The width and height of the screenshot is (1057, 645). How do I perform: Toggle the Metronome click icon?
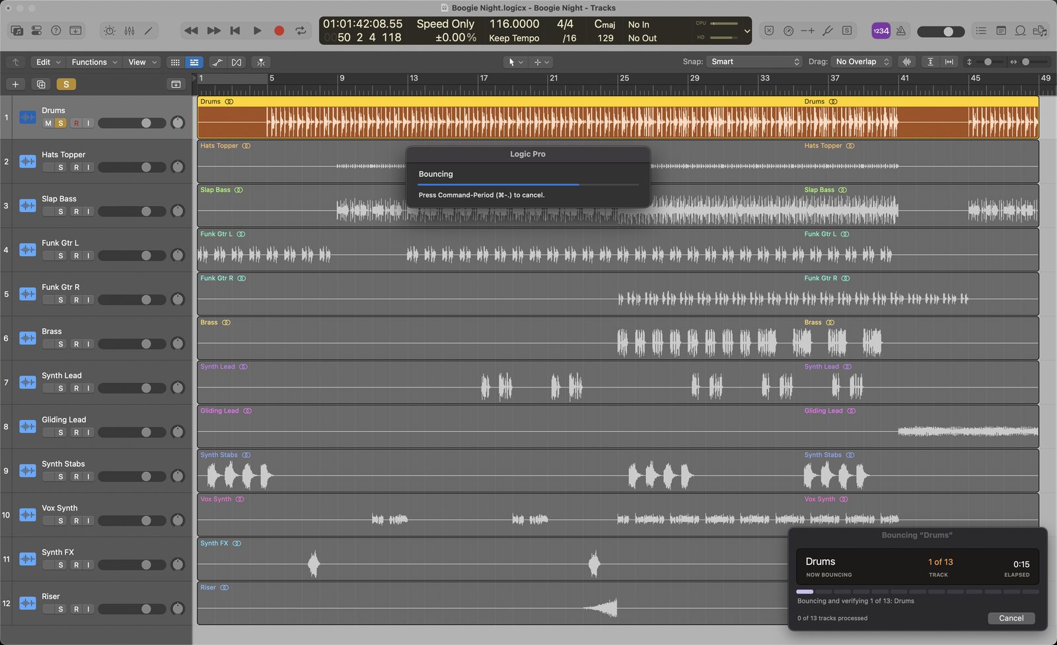click(x=900, y=30)
